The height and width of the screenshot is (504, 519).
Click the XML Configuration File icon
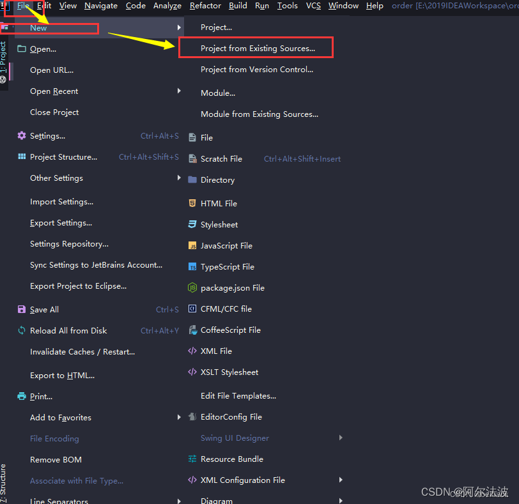(192, 480)
